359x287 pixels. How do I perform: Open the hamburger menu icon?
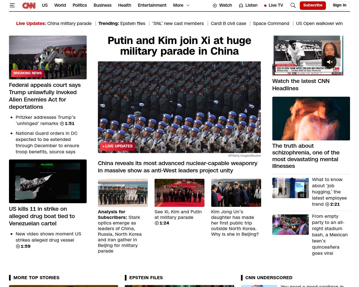point(12,5)
